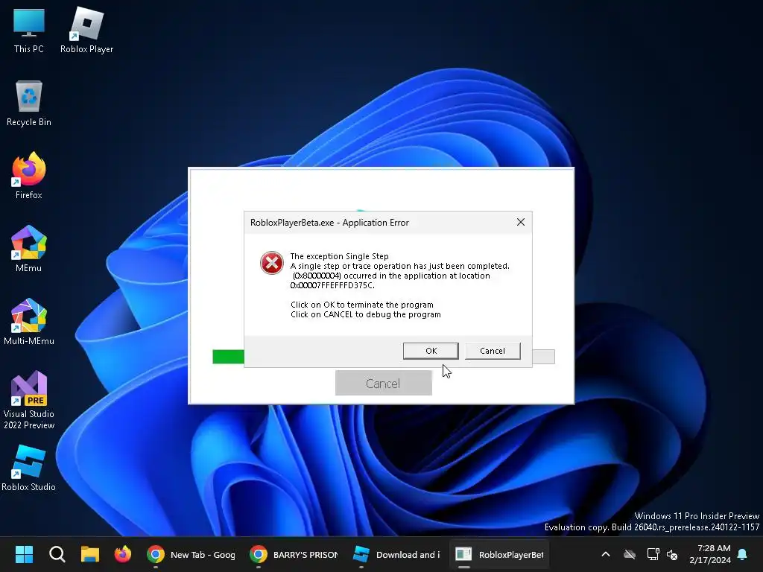Image resolution: width=763 pixels, height=572 pixels.
Task: Open the This PC desktop icon
Action: coord(29,30)
